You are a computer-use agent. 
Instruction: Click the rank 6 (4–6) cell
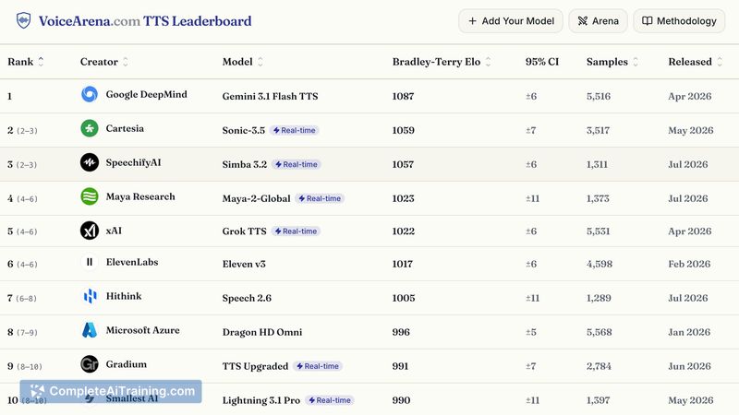tap(22, 264)
